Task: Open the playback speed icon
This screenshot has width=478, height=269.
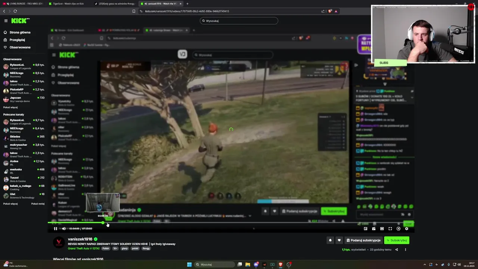Action: coord(398,229)
